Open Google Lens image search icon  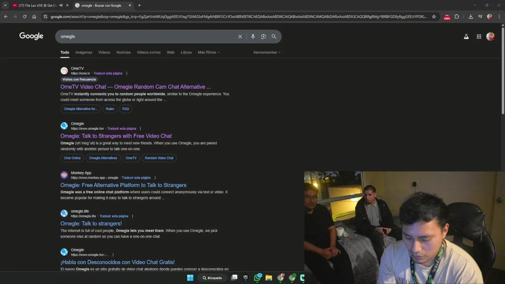click(264, 36)
